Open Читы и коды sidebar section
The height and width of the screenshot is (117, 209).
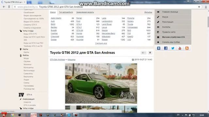(28, 31)
